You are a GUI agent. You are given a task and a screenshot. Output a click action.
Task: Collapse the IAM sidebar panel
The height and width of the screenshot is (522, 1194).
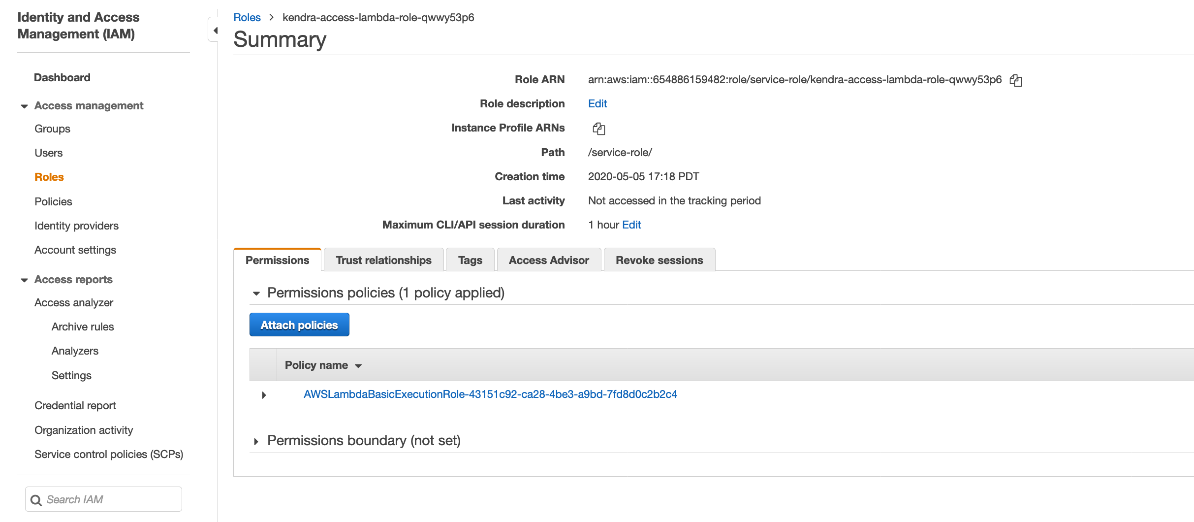pos(214,30)
